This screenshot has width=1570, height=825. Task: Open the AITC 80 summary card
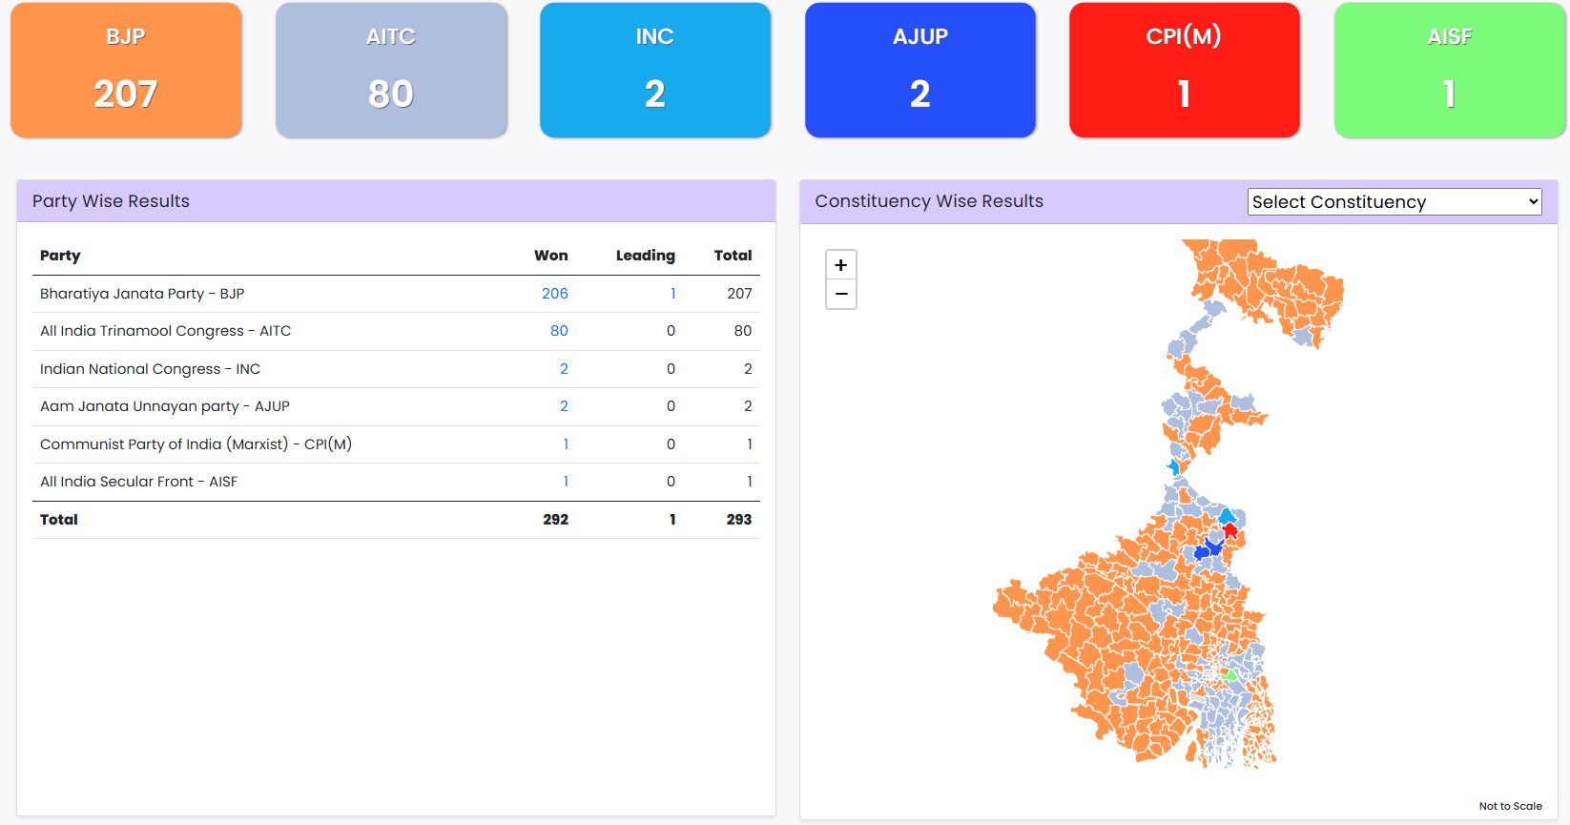point(391,70)
